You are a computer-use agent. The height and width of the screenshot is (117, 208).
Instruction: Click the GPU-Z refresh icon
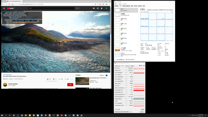click(x=142, y=66)
